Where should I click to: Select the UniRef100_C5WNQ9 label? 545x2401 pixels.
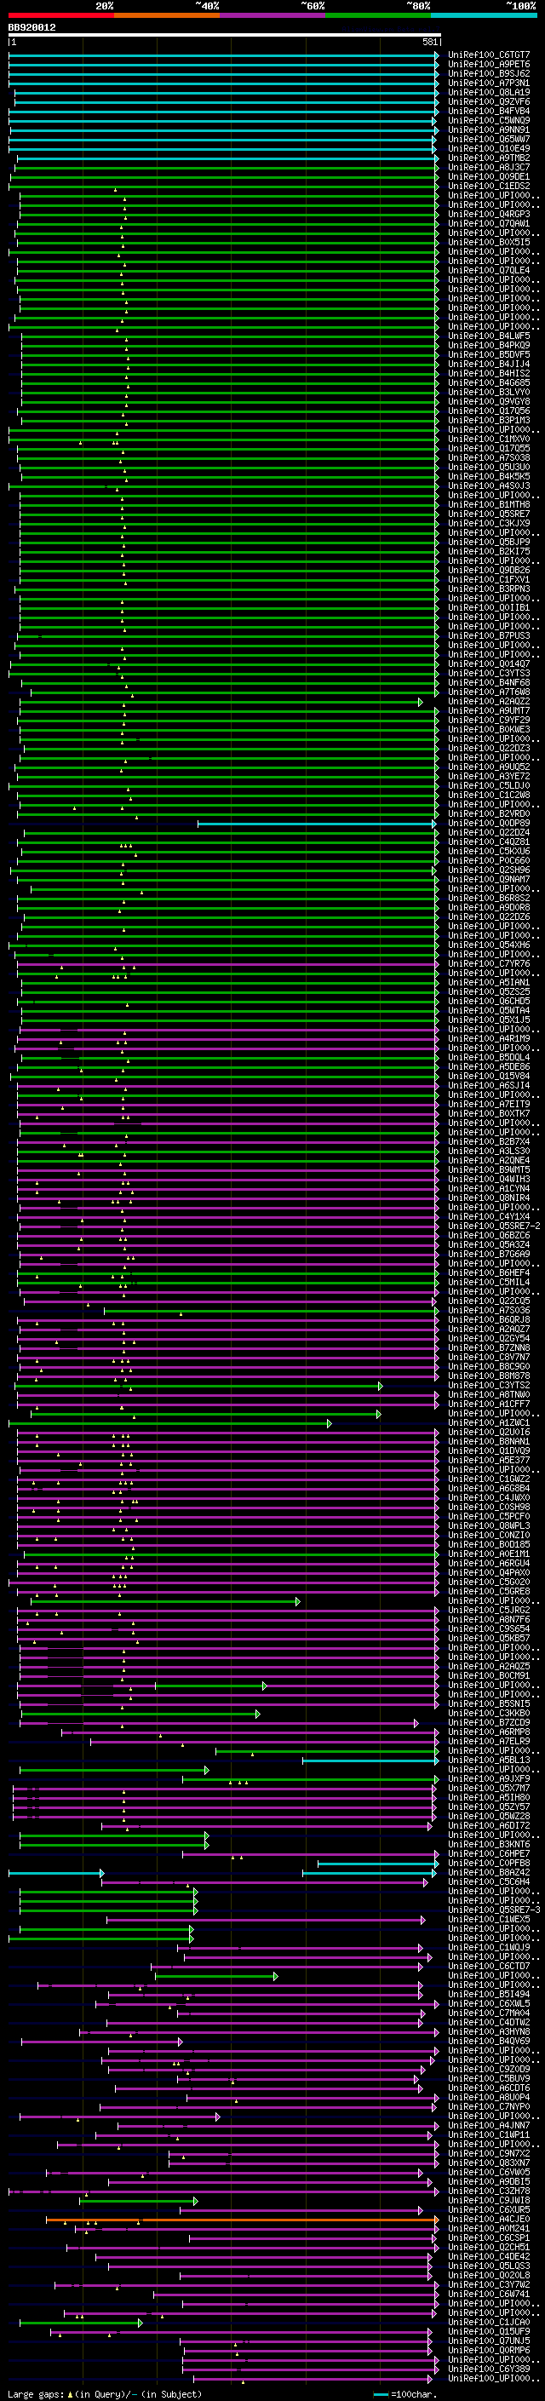488,120
